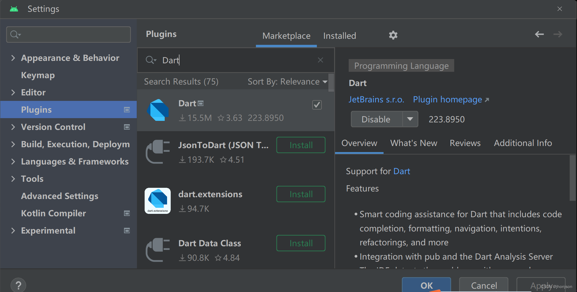Open the JetBrains s.r.o. vendor link
The width and height of the screenshot is (577, 292).
[376, 99]
